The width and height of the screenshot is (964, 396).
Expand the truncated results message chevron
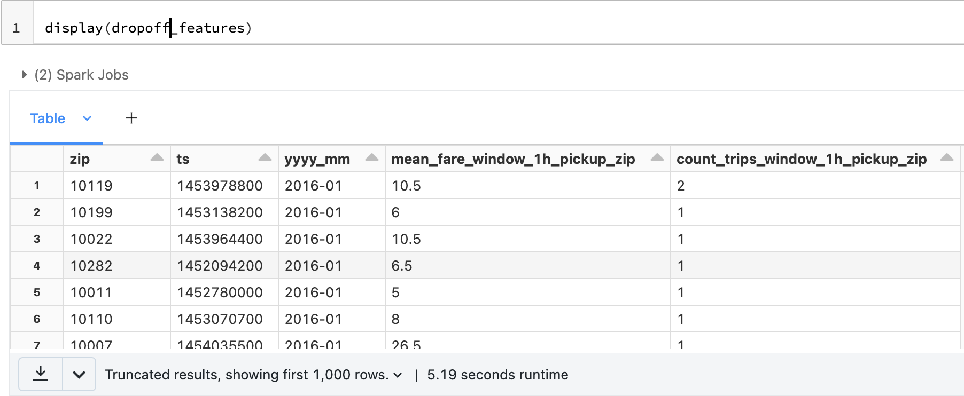tap(398, 375)
